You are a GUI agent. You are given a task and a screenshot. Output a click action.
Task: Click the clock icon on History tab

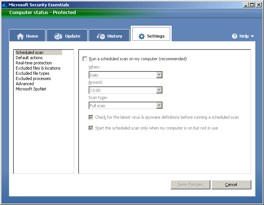pos(101,36)
